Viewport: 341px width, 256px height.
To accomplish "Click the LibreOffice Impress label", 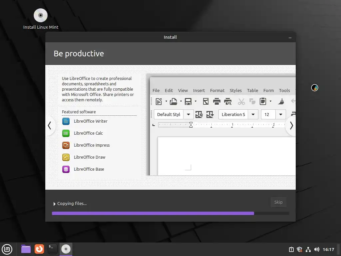I will click(x=92, y=145).
